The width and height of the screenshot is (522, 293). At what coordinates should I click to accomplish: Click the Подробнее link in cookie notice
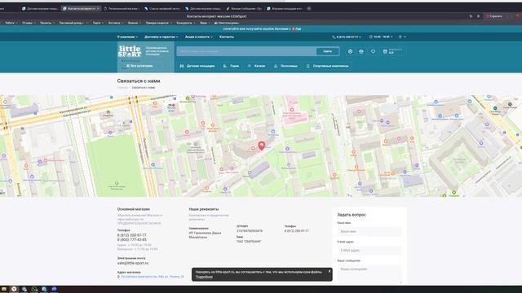point(204,277)
